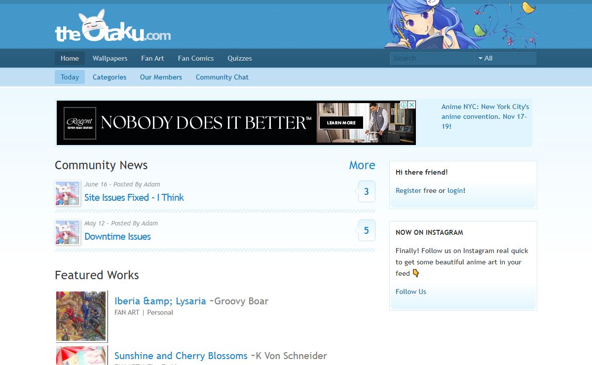Screen dimensions: 592x365
Task: Click the ad info icon on banner
Action: click(x=404, y=105)
